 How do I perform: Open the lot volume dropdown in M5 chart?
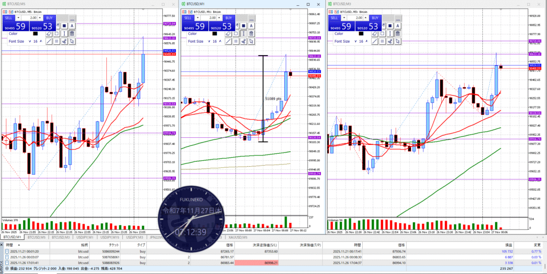pyautogui.click(x=19, y=18)
